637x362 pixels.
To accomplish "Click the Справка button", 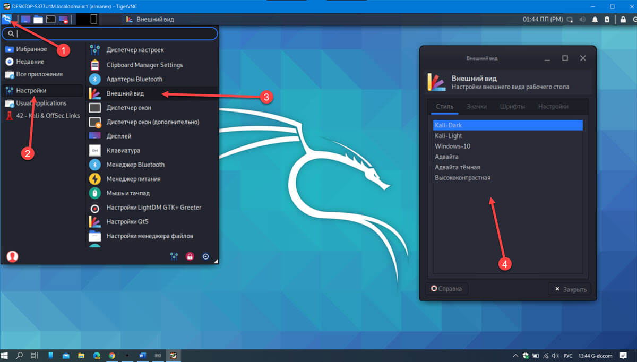I will point(446,289).
